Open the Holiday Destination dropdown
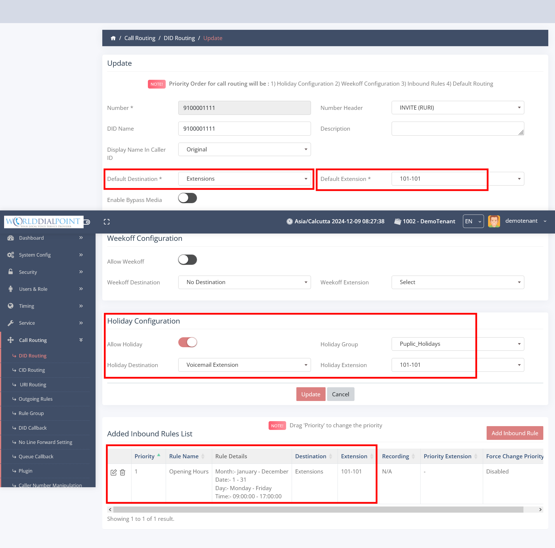Viewport: 555px width, 548px height. (244, 365)
